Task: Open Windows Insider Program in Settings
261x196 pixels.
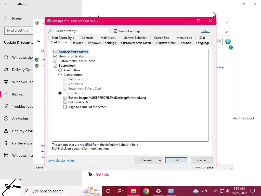Action: click(19, 155)
